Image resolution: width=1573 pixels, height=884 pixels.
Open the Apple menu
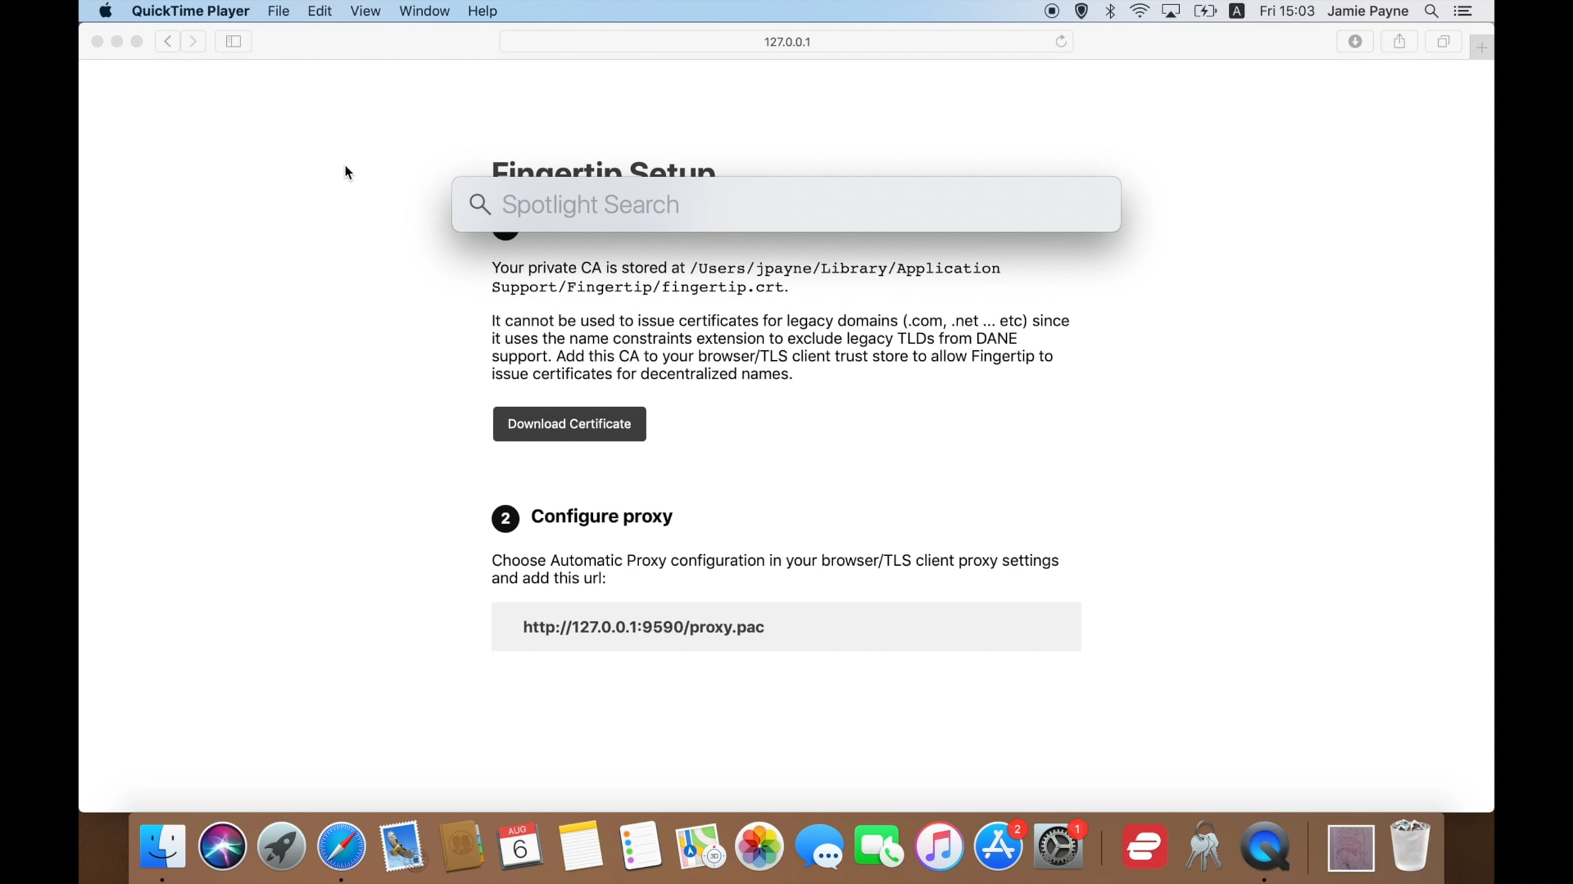(106, 11)
